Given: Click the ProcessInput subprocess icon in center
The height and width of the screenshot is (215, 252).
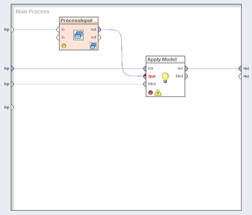Looking at the screenshot, I should point(79,35).
